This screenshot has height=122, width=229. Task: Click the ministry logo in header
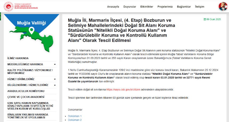21,7
